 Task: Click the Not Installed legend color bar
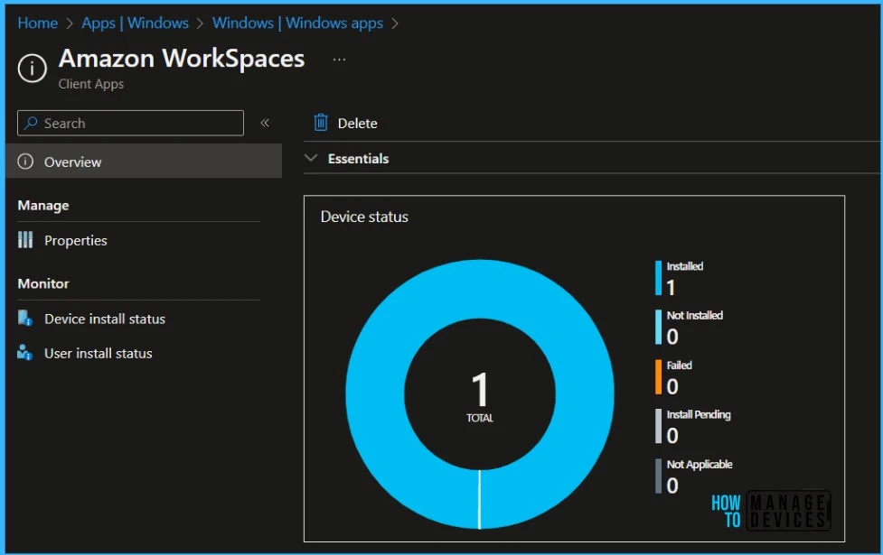pyautogui.click(x=658, y=328)
